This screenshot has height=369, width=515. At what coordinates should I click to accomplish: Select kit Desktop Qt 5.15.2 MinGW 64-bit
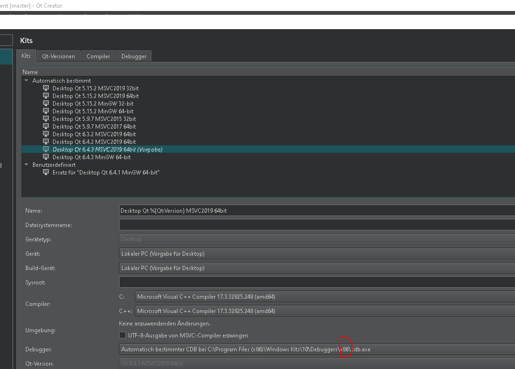93,111
